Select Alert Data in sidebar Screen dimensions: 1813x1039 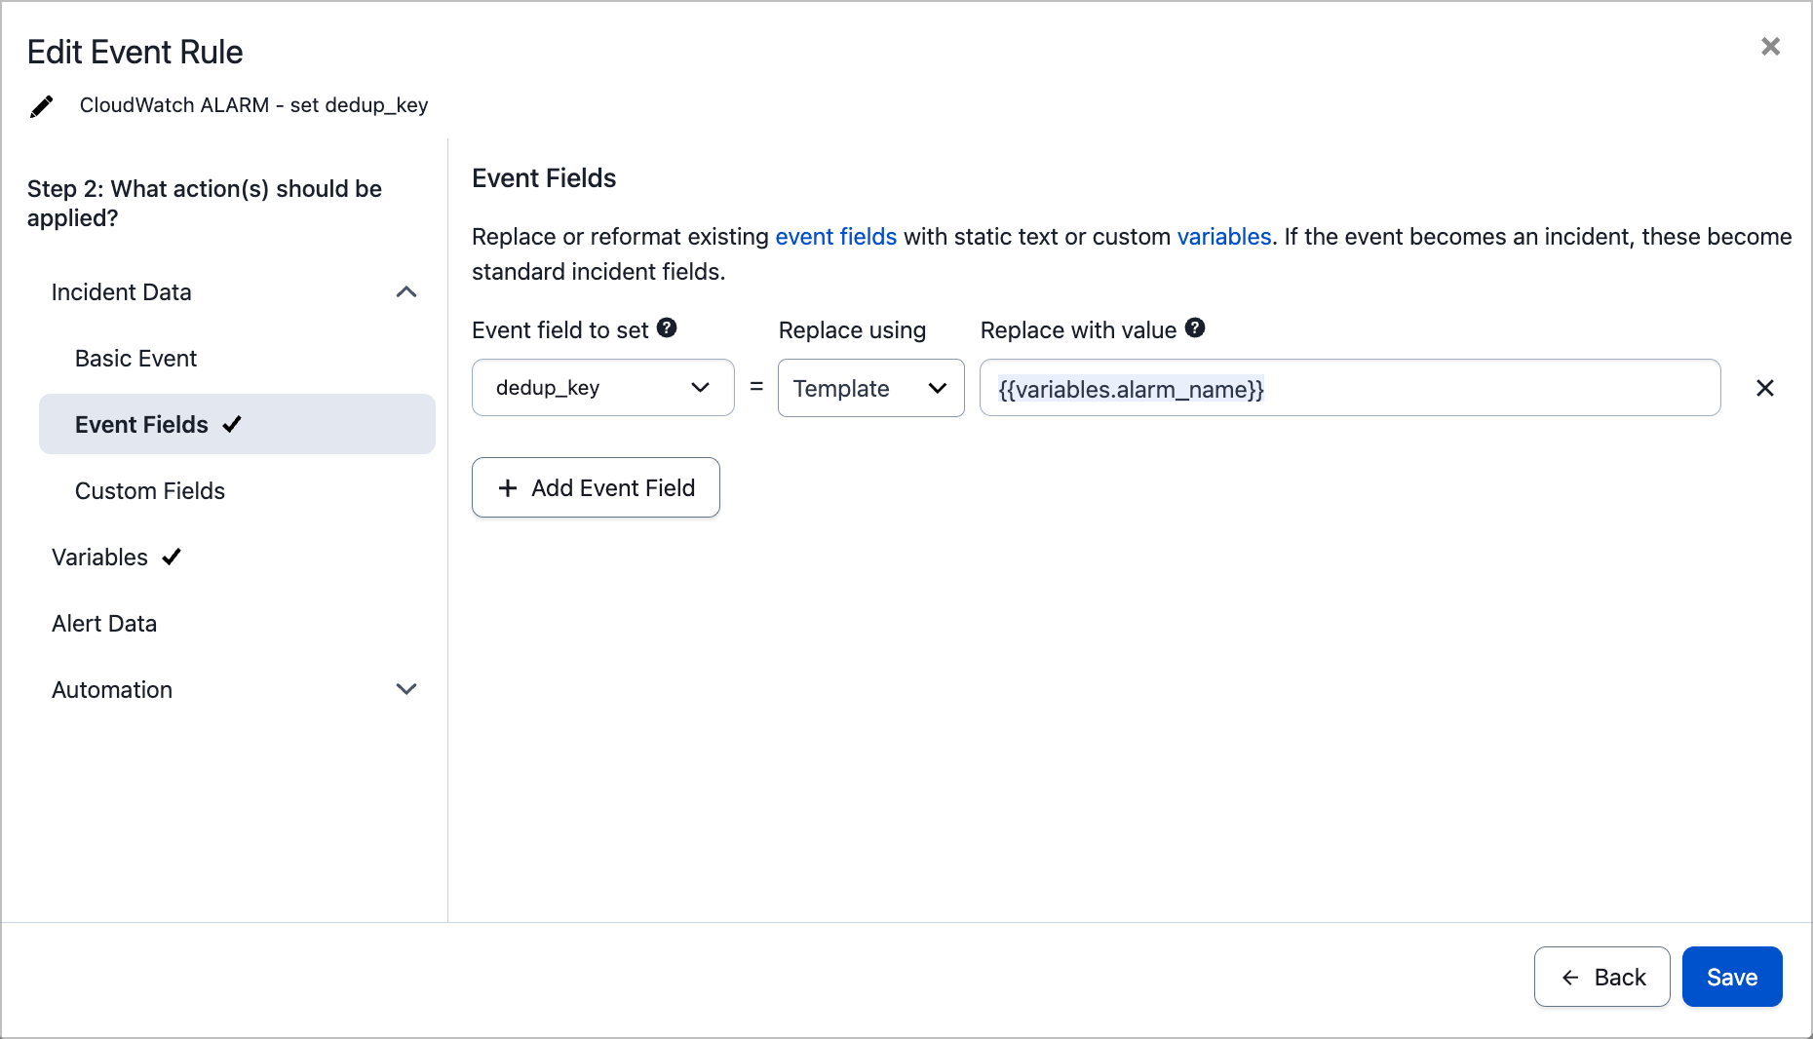tap(104, 624)
